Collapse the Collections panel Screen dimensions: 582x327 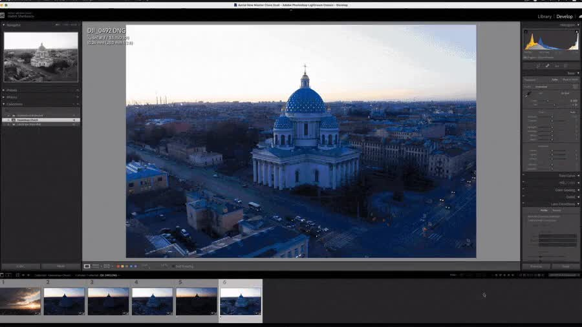tap(4, 104)
